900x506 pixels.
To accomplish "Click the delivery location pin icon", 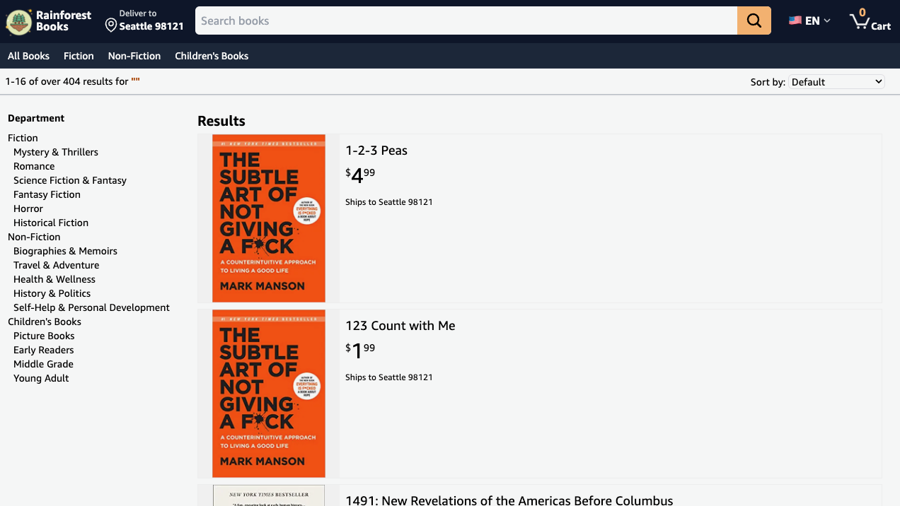I will click(x=110, y=25).
